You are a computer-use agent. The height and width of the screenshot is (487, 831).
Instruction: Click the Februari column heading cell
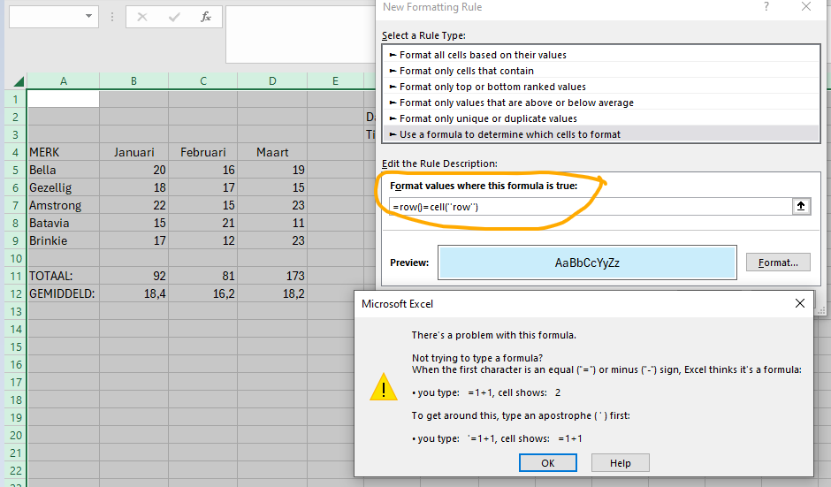point(203,152)
